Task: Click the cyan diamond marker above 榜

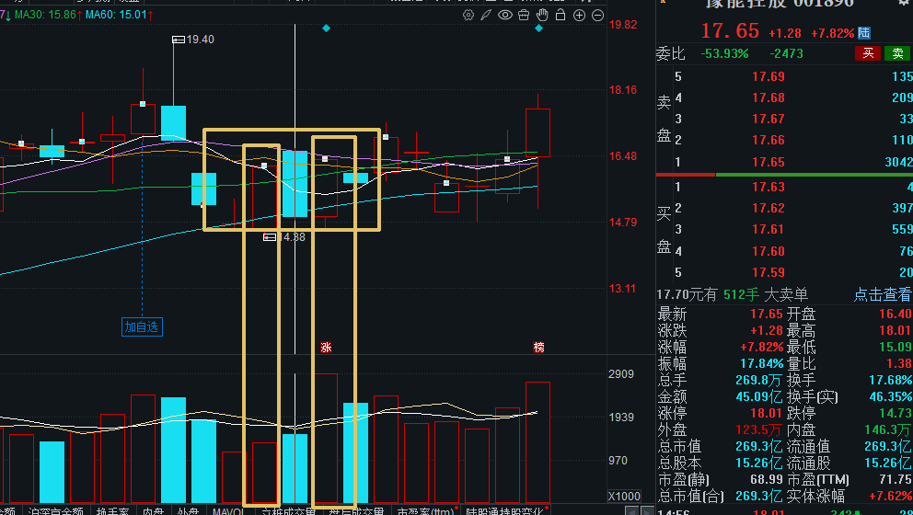Action: [x=538, y=28]
